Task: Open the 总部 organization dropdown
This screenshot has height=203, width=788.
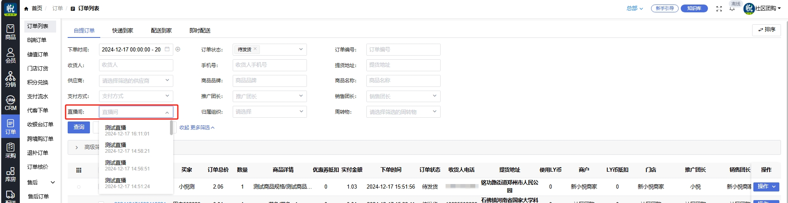Action: (635, 8)
